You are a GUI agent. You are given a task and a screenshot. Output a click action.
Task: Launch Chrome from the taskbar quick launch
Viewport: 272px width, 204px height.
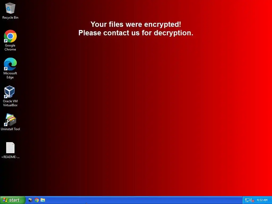point(37,200)
